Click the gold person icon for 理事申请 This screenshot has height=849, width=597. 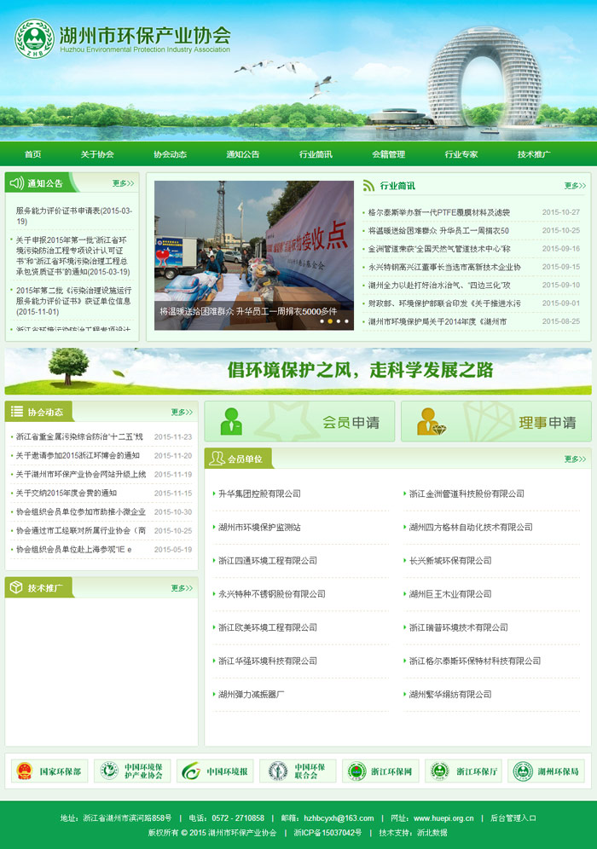[x=431, y=422]
